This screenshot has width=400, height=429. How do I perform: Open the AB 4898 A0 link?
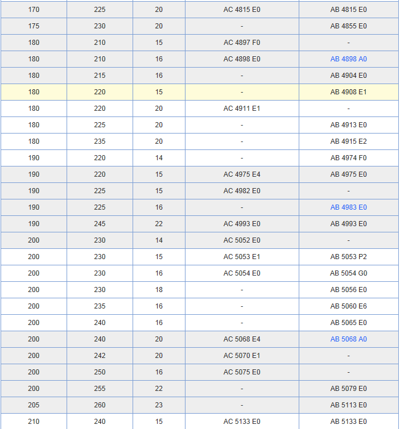coord(348,59)
